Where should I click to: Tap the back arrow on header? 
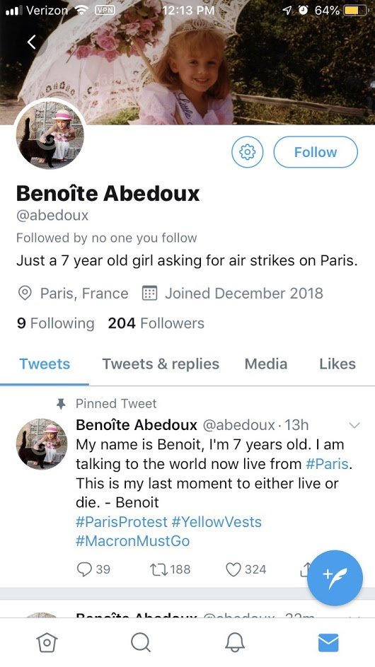[32, 41]
